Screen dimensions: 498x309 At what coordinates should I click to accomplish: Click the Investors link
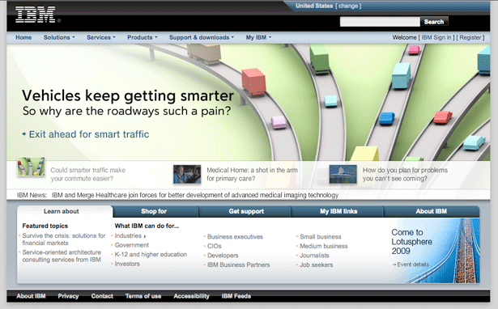(x=127, y=264)
